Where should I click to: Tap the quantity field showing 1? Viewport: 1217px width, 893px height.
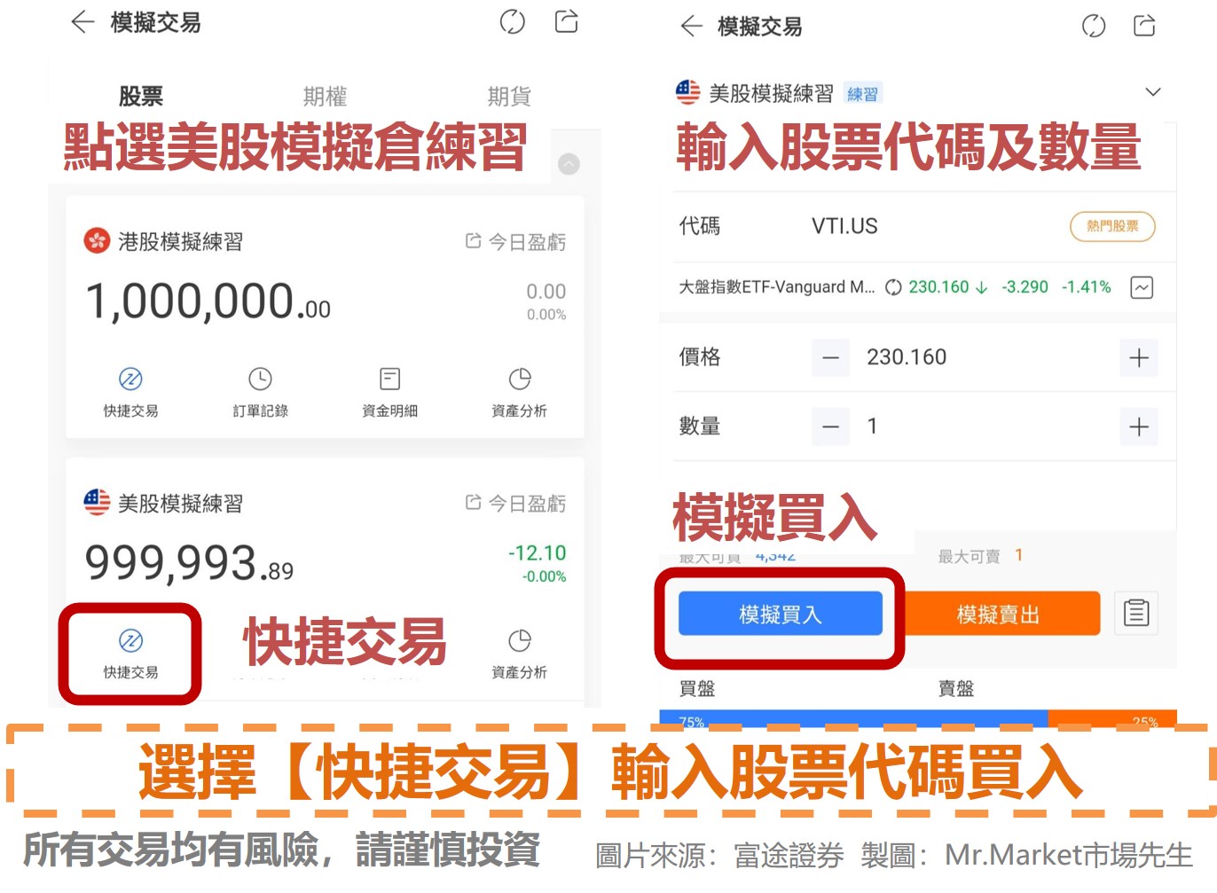coord(872,427)
